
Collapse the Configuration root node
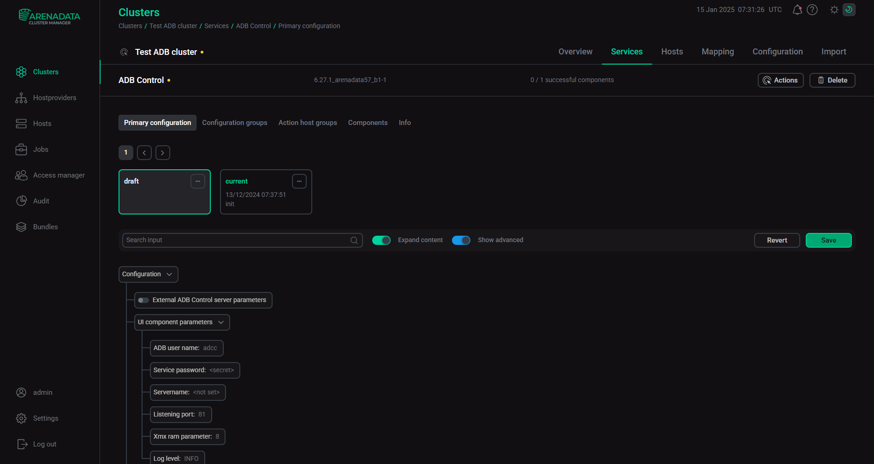click(x=169, y=274)
